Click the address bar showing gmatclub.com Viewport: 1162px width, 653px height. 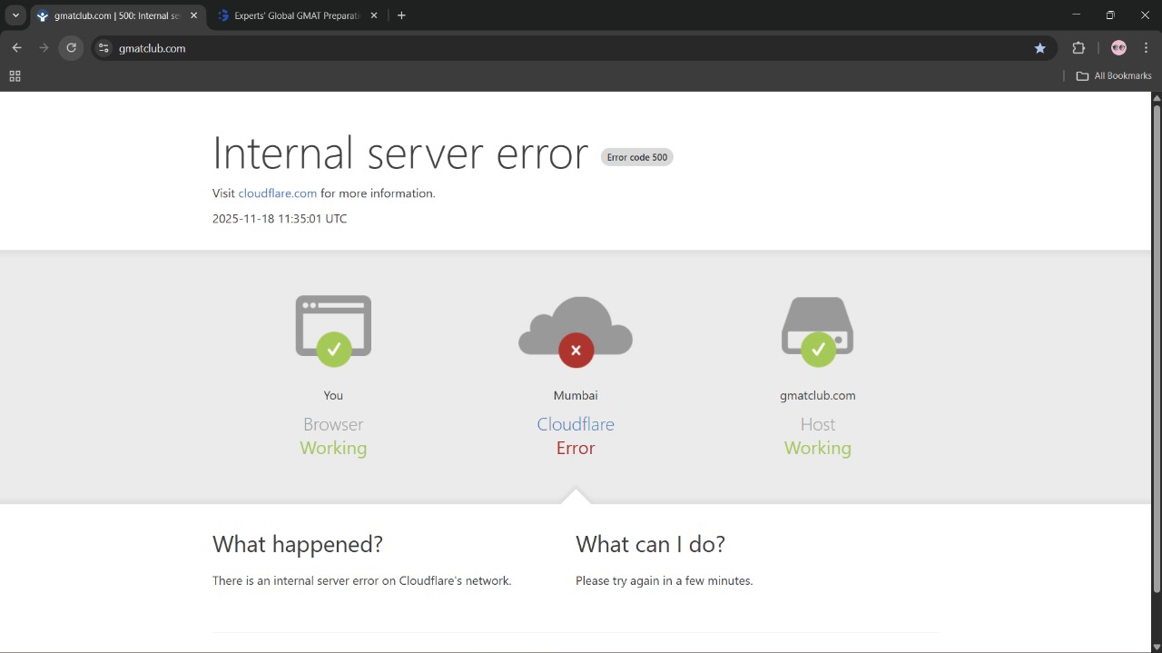pos(572,48)
